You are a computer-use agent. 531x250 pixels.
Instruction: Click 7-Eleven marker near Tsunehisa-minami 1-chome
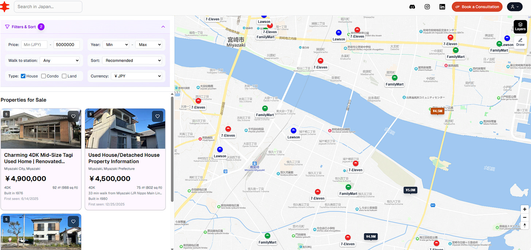(317, 192)
